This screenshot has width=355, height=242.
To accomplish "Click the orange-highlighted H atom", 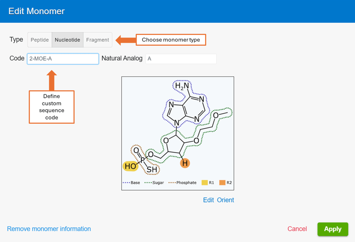I will (x=185, y=163).
